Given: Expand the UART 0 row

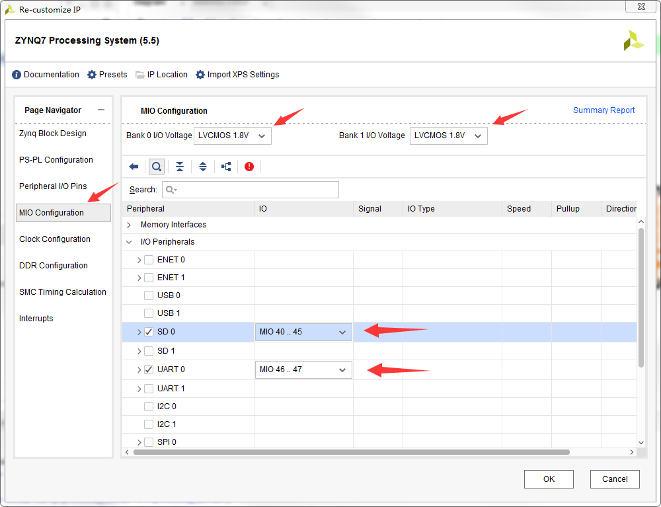Looking at the screenshot, I should (139, 370).
